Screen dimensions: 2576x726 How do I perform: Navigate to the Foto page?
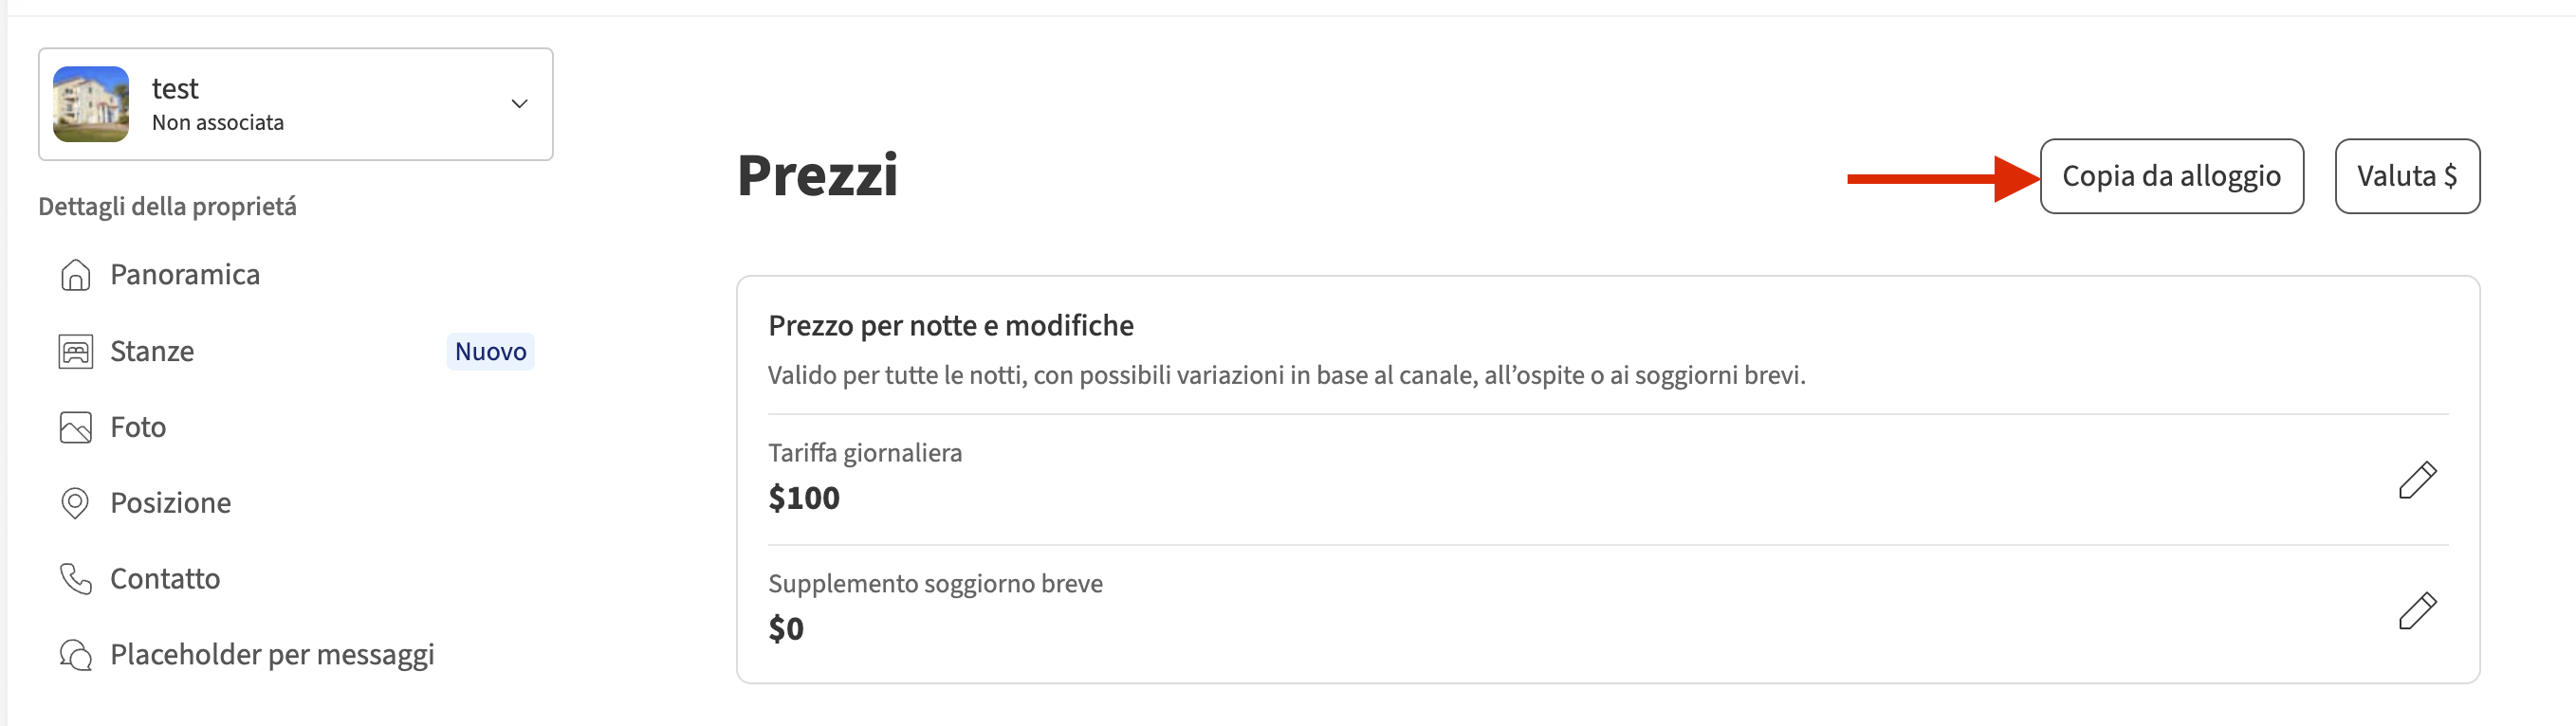pyautogui.click(x=138, y=427)
